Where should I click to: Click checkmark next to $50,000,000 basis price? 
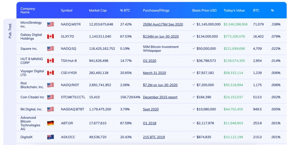point(193,48)
